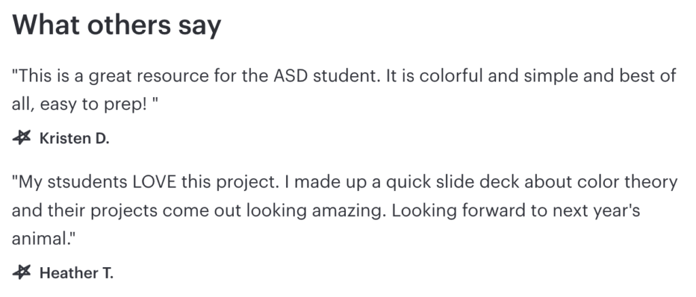Click the 'What others say' heading
696x297 pixels.
[116, 25]
